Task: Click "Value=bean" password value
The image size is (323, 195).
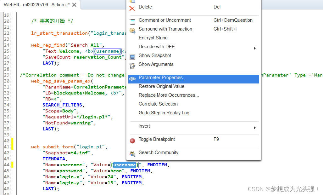Action: tap(108, 171)
